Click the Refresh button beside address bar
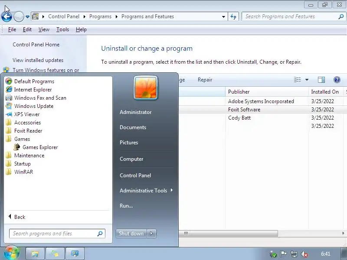 tap(233, 16)
